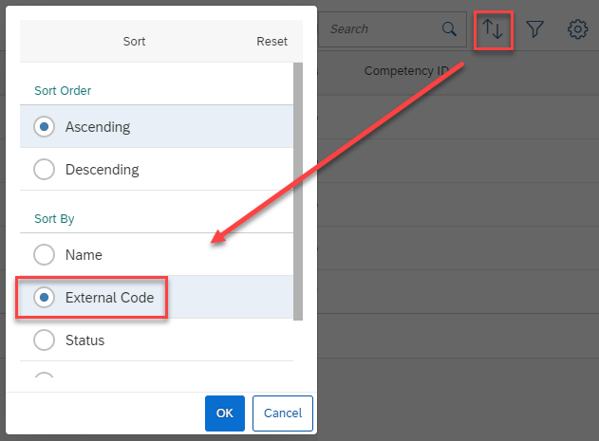The width and height of the screenshot is (599, 441).
Task: Click the Sort By section header
Action: click(x=54, y=219)
